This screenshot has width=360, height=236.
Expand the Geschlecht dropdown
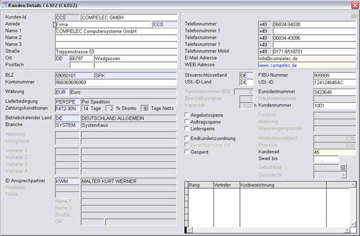tap(342, 175)
